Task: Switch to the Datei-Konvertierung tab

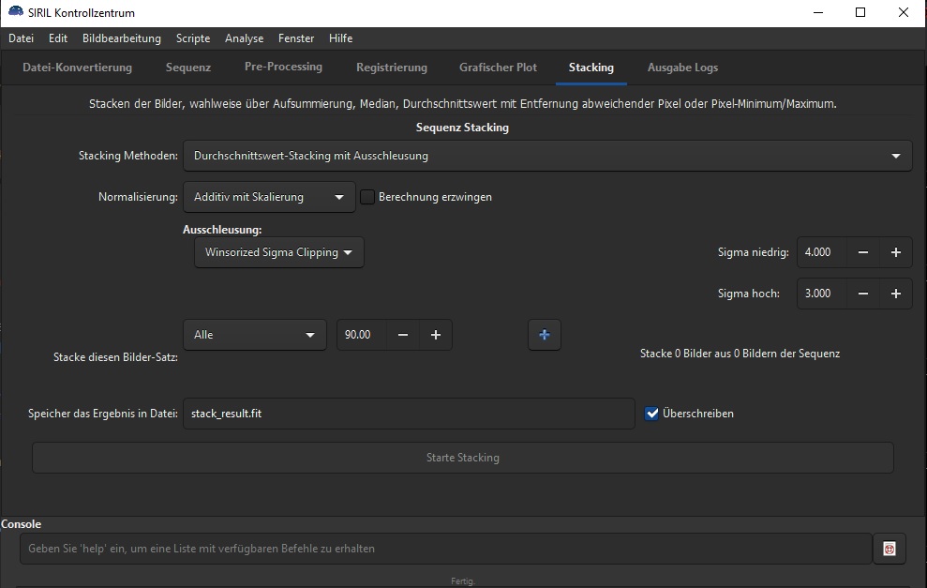Action: click(x=78, y=68)
